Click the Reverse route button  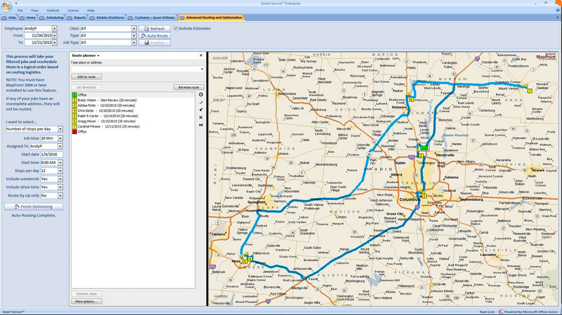tap(189, 87)
